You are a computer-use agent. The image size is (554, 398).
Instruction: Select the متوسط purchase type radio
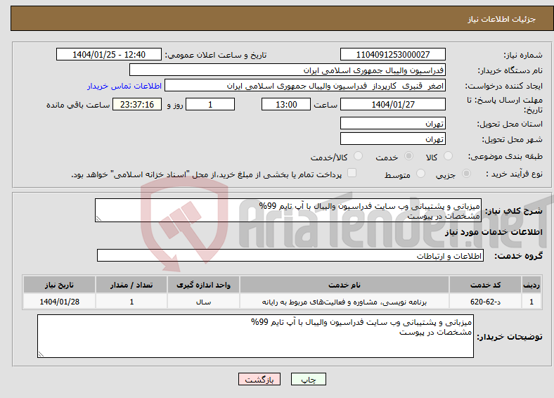(x=420, y=174)
